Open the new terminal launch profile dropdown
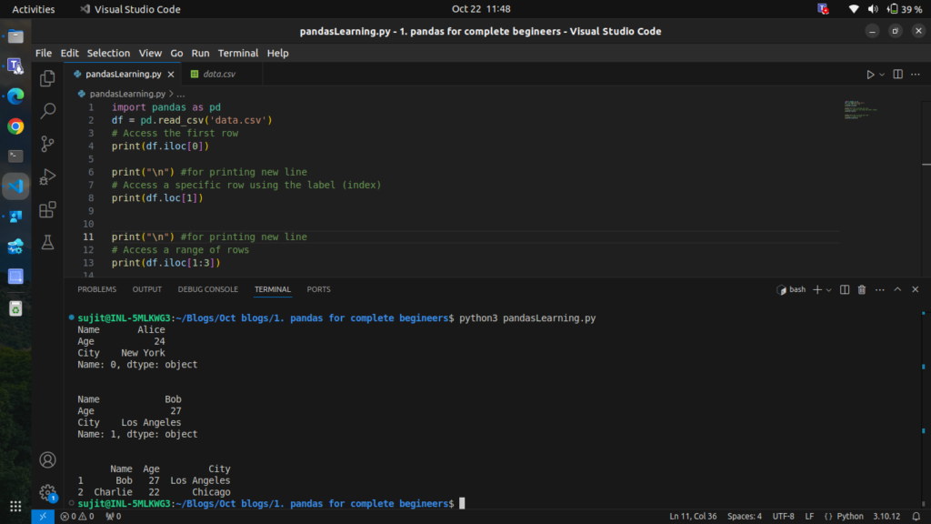931x524 pixels. (828, 289)
